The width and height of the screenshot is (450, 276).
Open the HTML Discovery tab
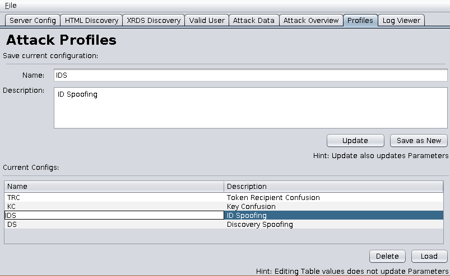pyautogui.click(x=91, y=21)
